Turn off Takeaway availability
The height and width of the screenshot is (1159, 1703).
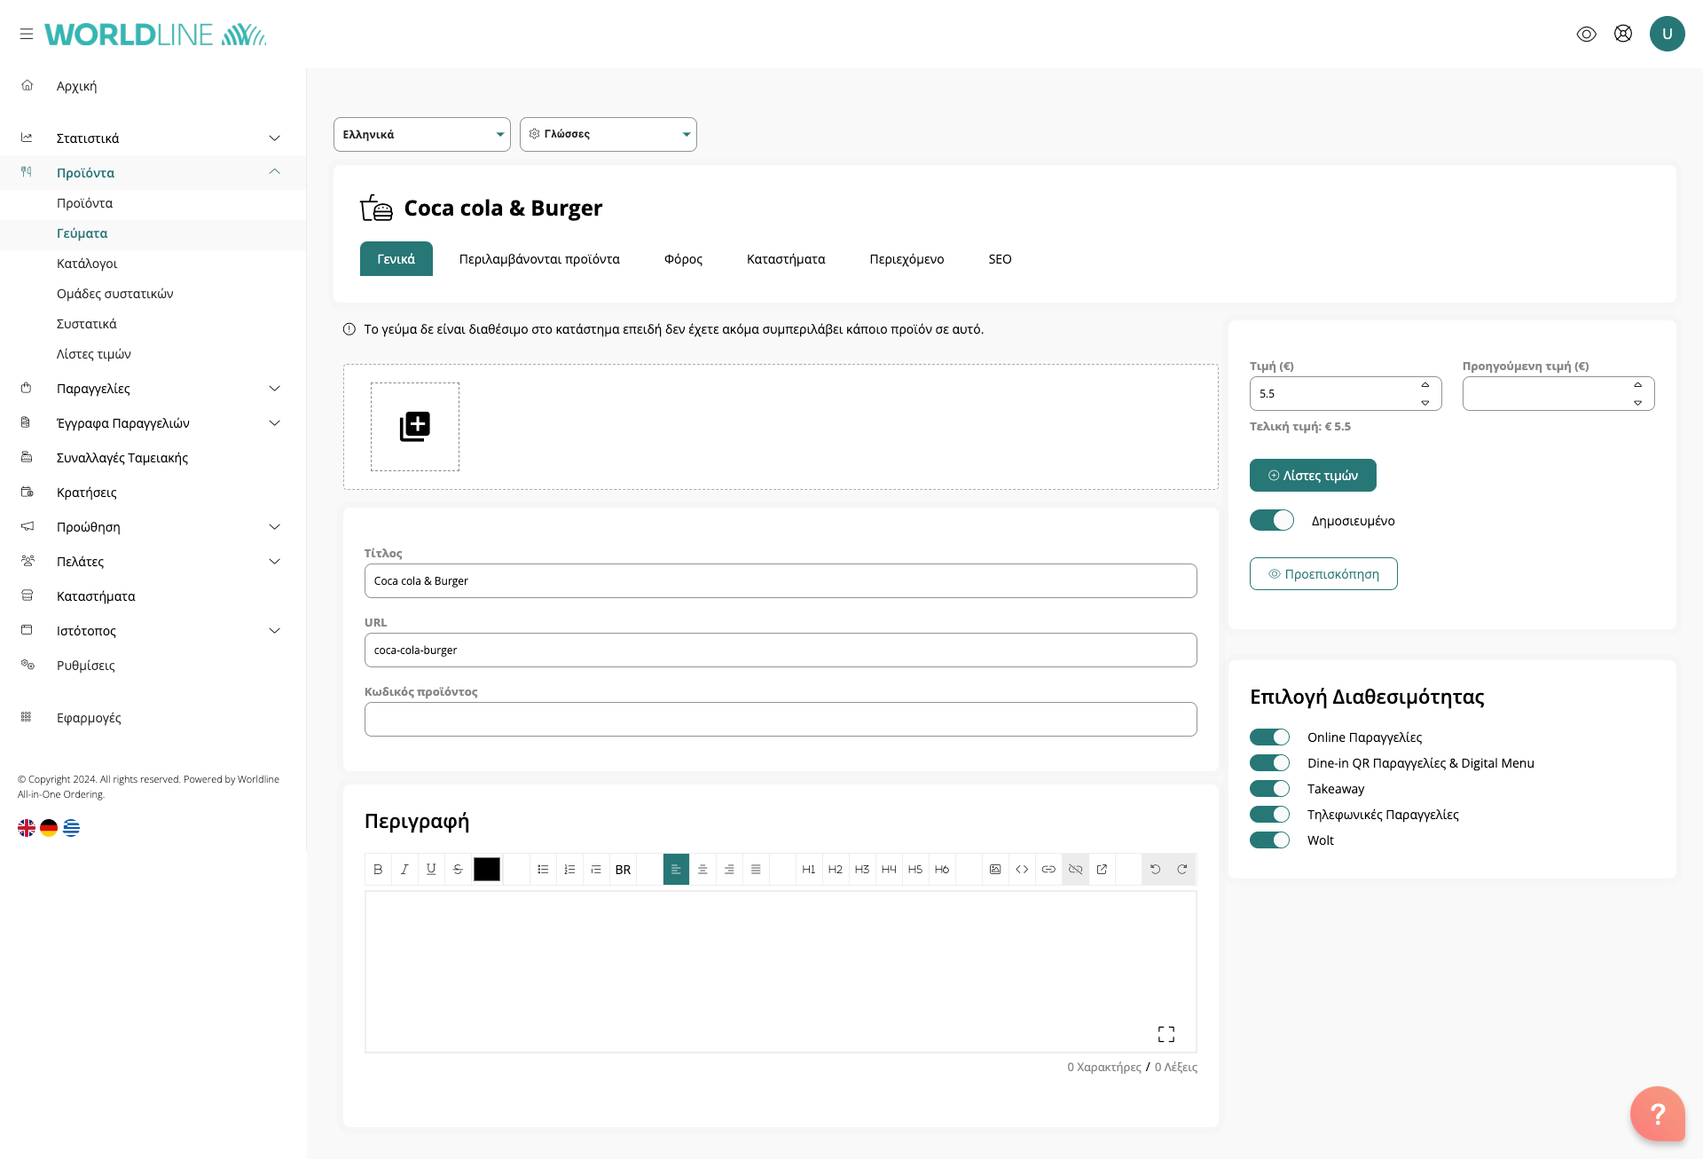tap(1269, 789)
